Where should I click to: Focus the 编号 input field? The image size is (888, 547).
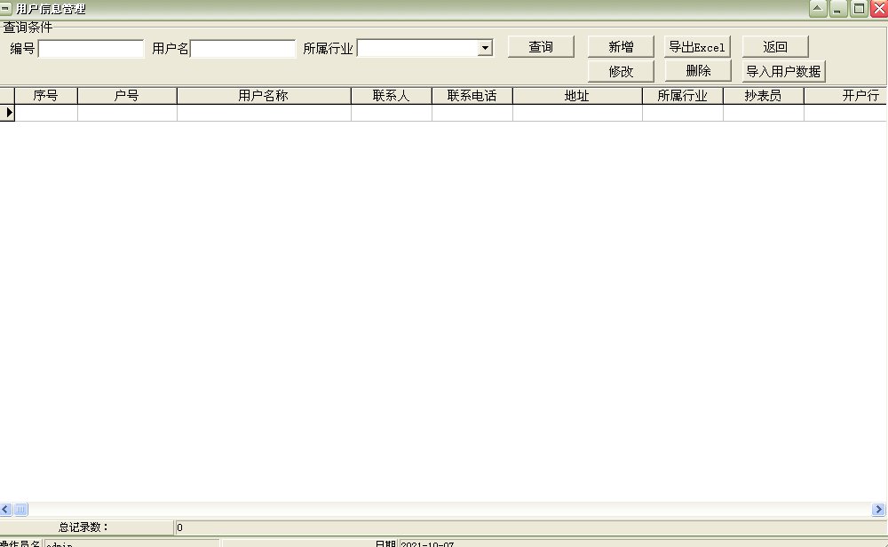pos(91,49)
